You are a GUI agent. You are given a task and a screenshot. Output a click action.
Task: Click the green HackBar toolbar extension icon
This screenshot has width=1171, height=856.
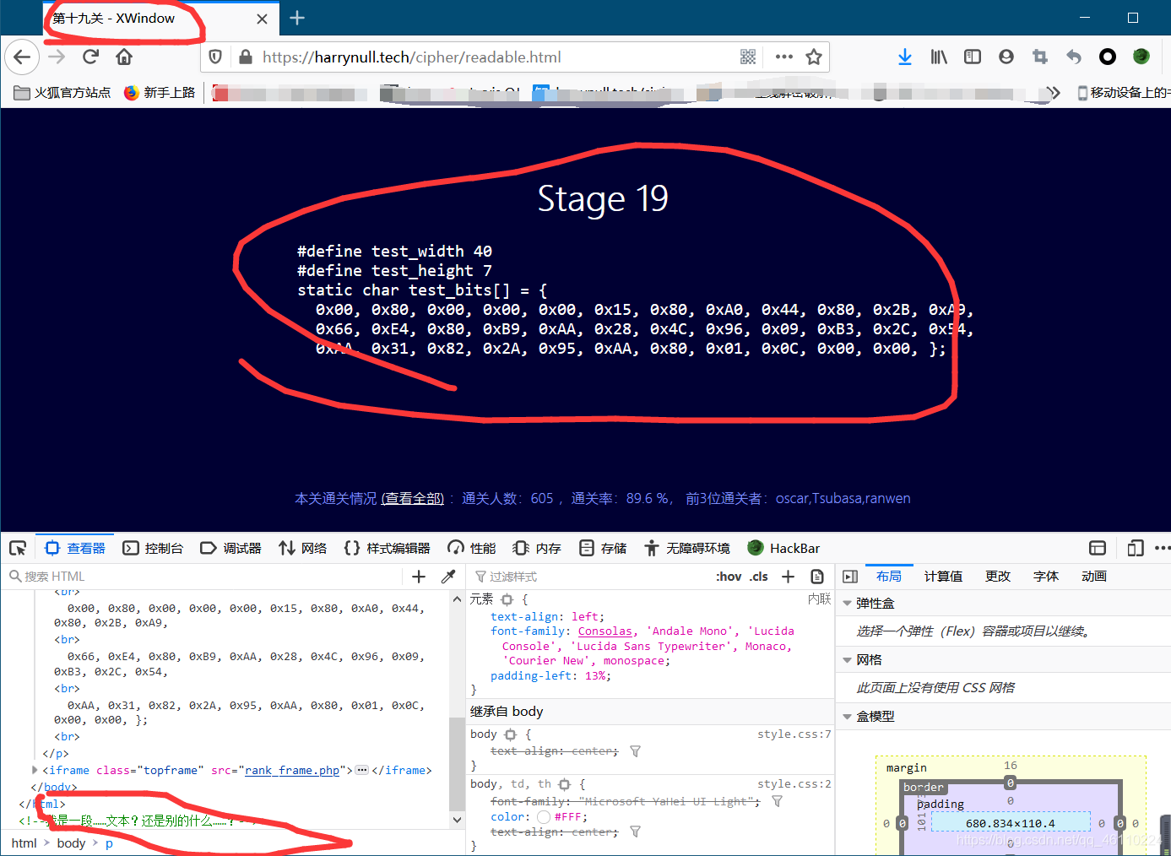(1141, 57)
